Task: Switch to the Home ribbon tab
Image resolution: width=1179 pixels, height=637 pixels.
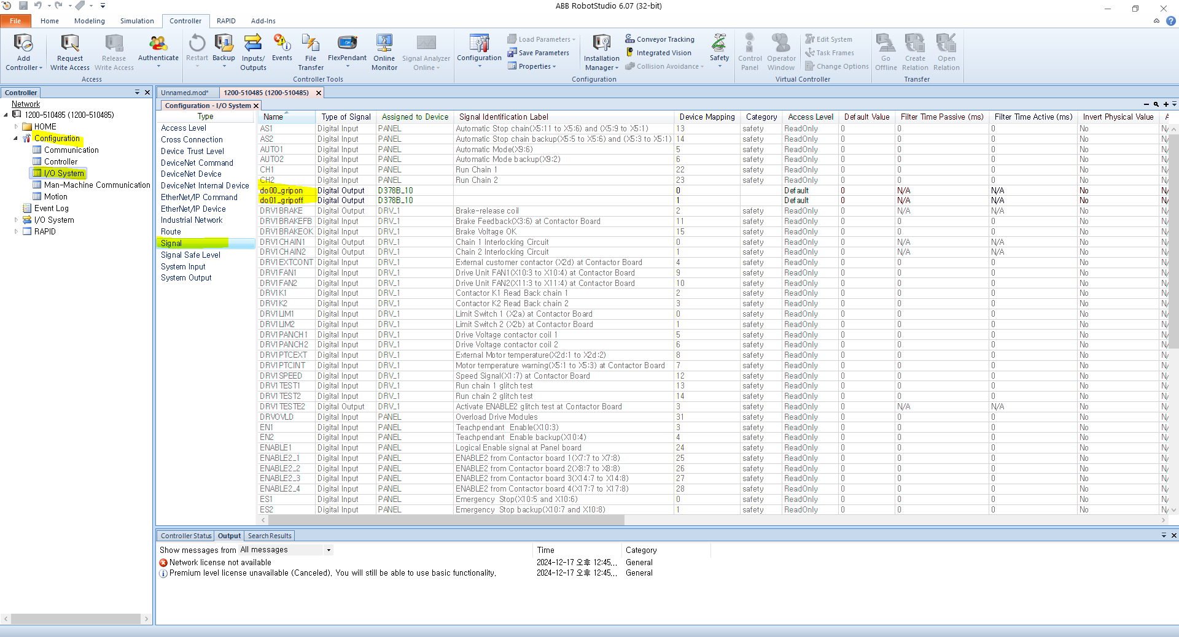Action: [50, 21]
